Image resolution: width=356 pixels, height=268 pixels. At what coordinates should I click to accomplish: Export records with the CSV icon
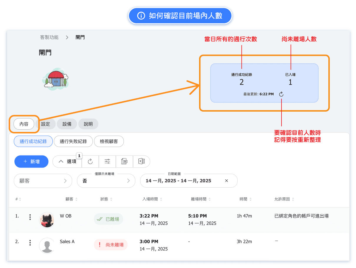[x=125, y=161]
